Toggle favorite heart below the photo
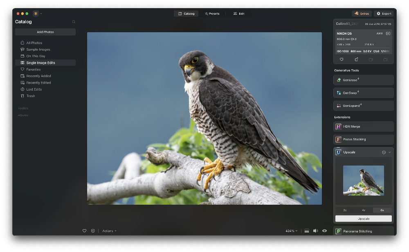The image size is (409, 252). 85,231
